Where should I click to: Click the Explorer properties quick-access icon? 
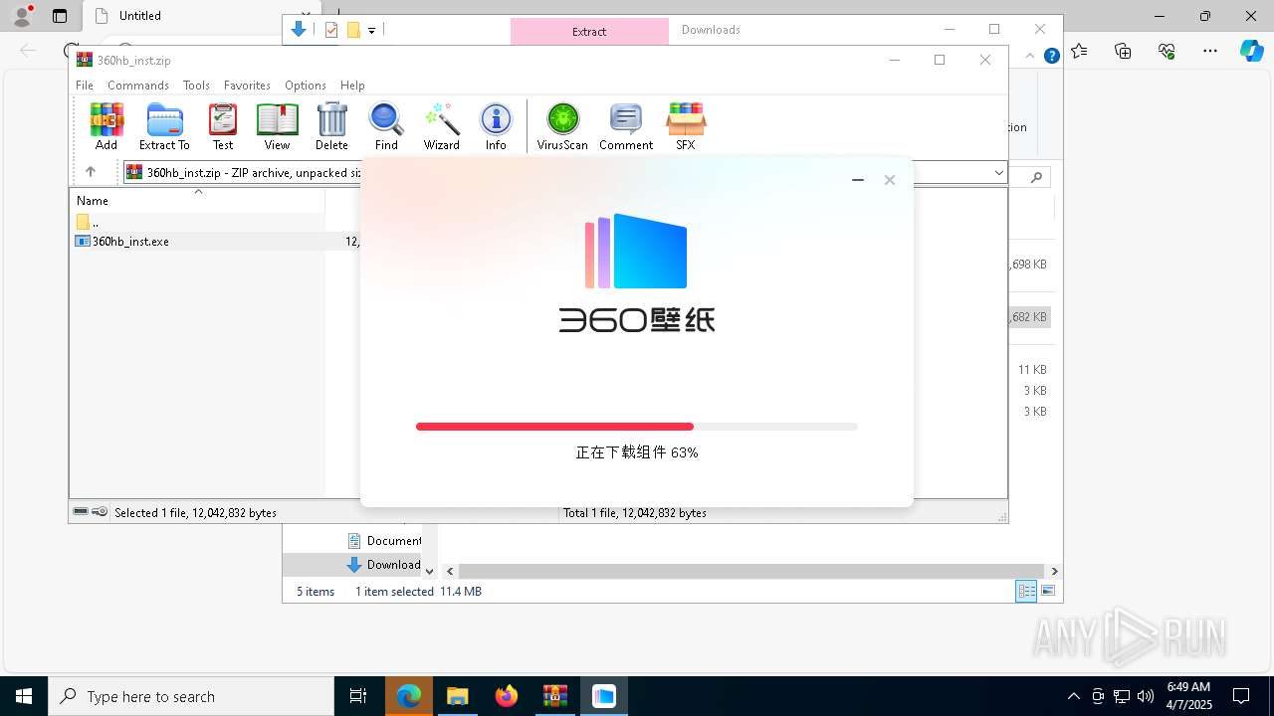(331, 31)
